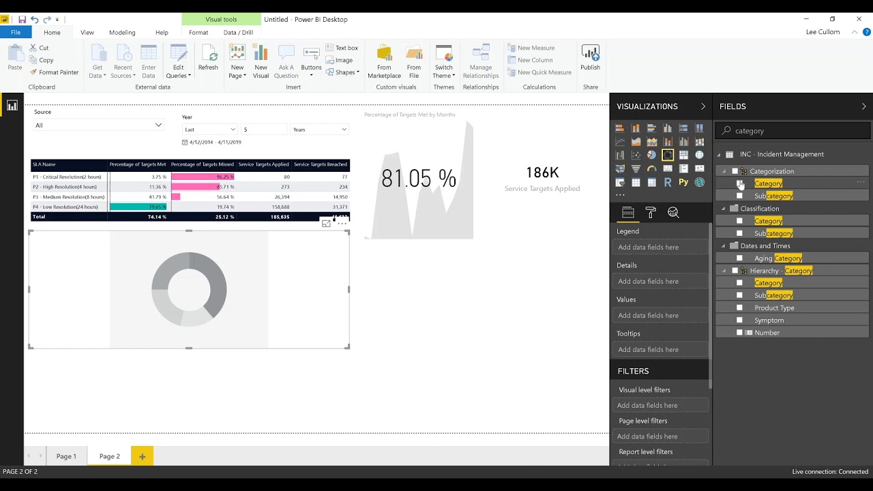873x491 pixels.
Task: Select the clustered column chart visual
Action: 668,128
